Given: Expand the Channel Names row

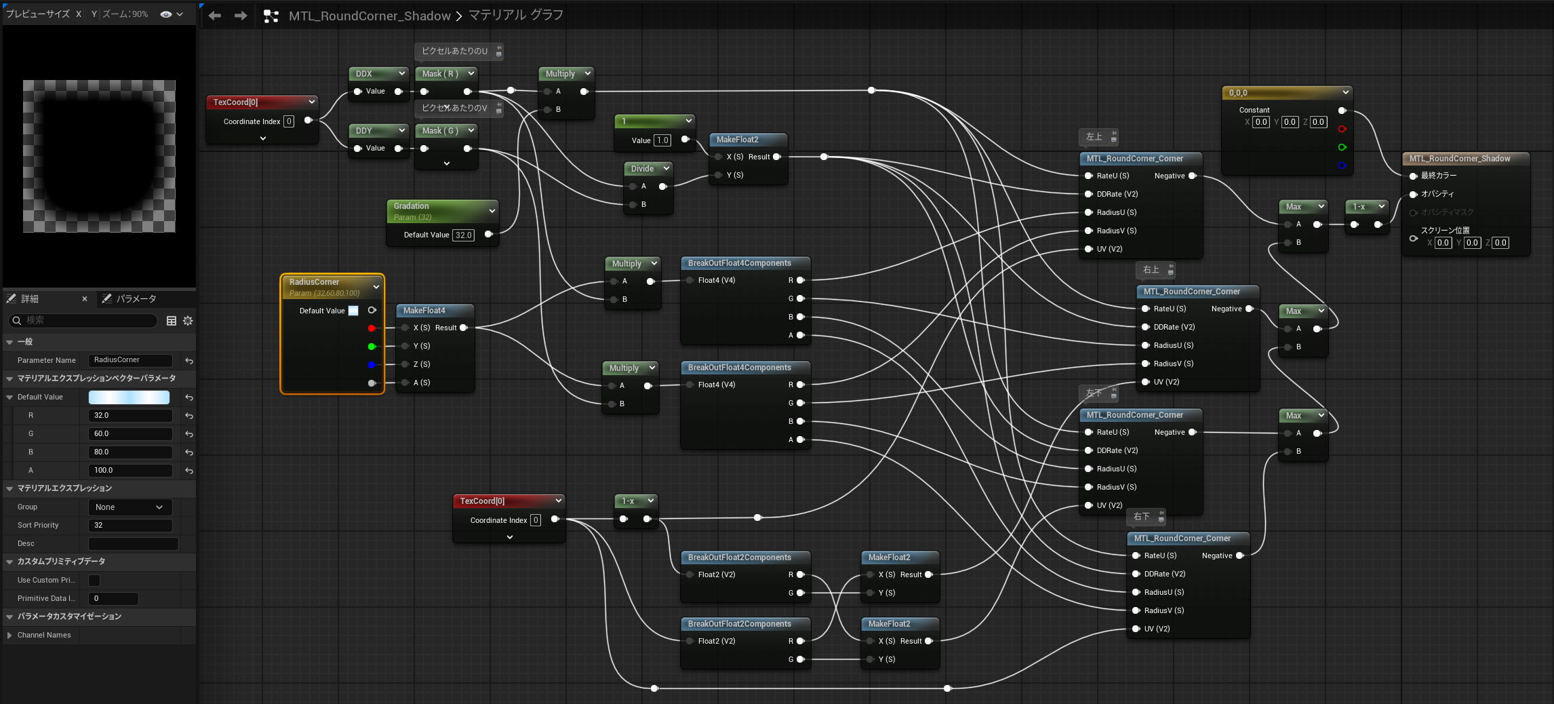Looking at the screenshot, I should tap(9, 635).
